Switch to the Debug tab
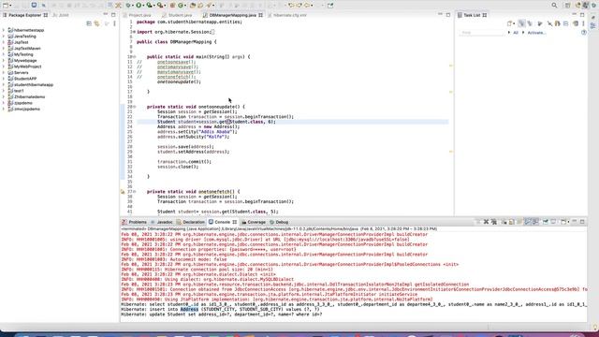Image resolution: width=599 pixels, height=337 pixels. click(279, 222)
